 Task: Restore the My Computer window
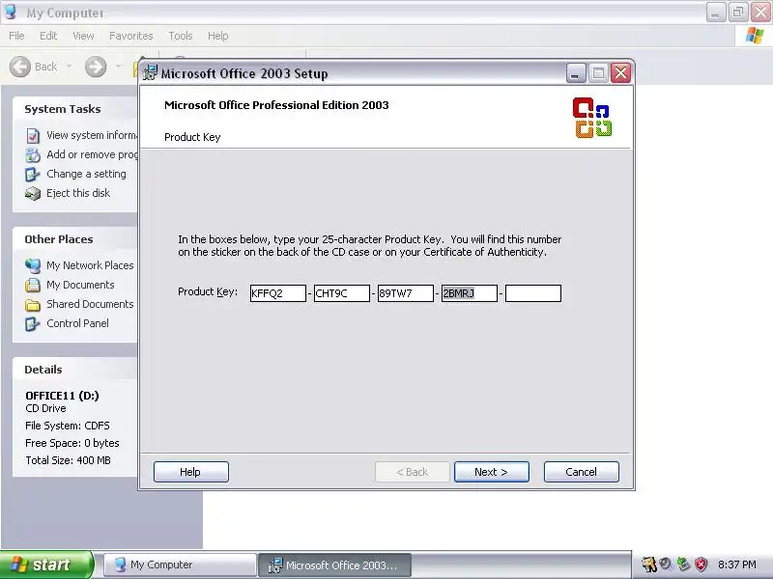[x=738, y=12]
